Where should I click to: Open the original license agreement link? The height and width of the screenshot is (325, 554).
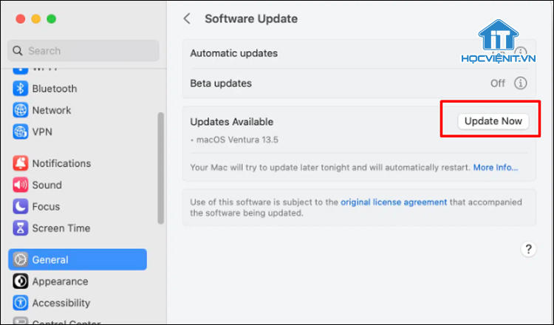(x=394, y=202)
